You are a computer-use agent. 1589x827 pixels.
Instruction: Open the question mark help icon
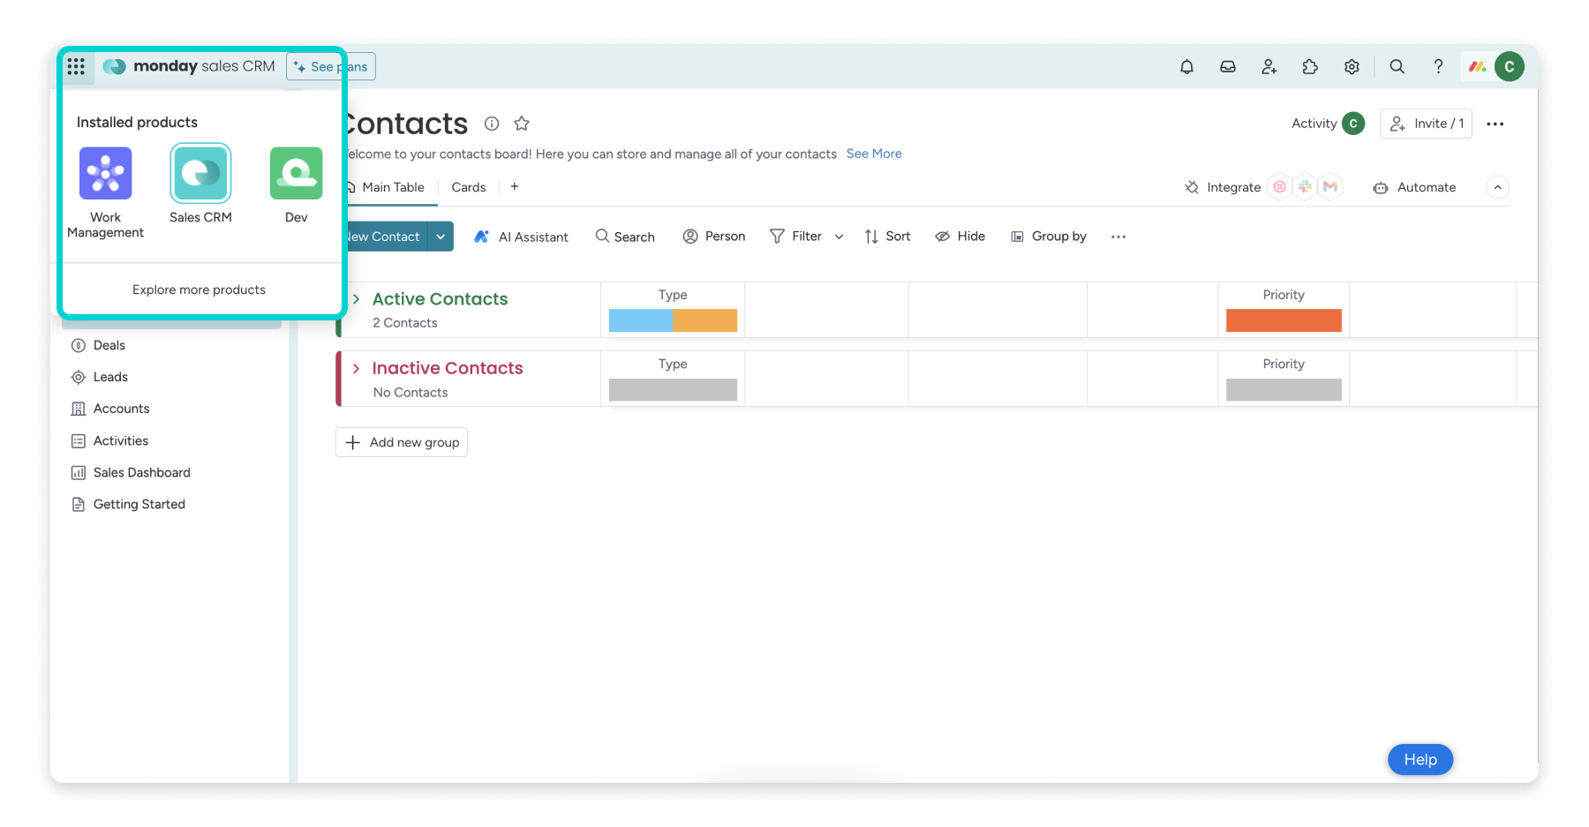point(1438,66)
